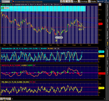Click the text T tool icon

tap(10, 99)
